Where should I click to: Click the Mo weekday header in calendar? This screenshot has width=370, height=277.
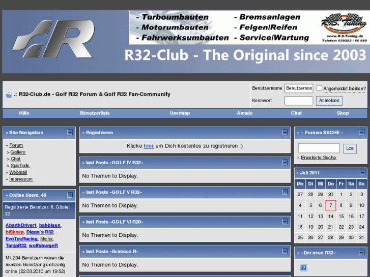pos(300,184)
